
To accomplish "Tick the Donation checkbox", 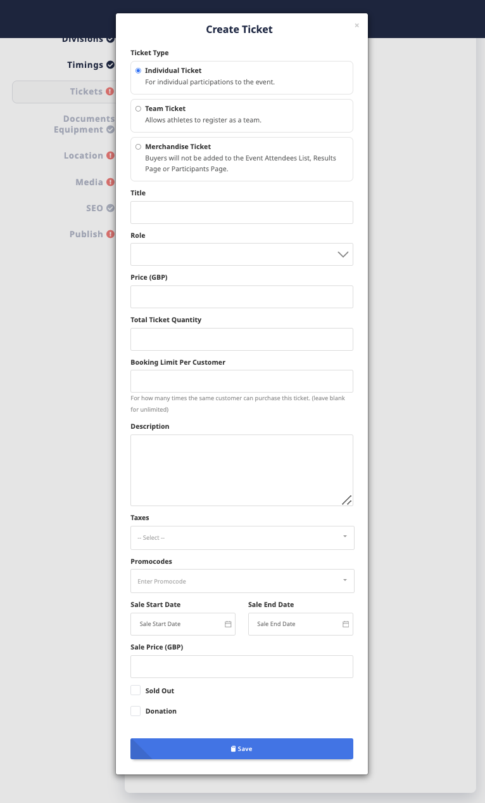I will tap(135, 711).
